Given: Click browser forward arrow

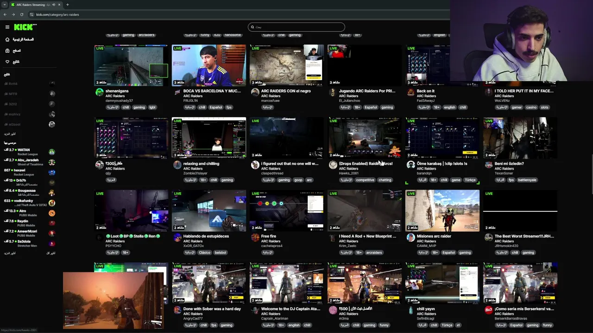Looking at the screenshot, I should [13, 14].
